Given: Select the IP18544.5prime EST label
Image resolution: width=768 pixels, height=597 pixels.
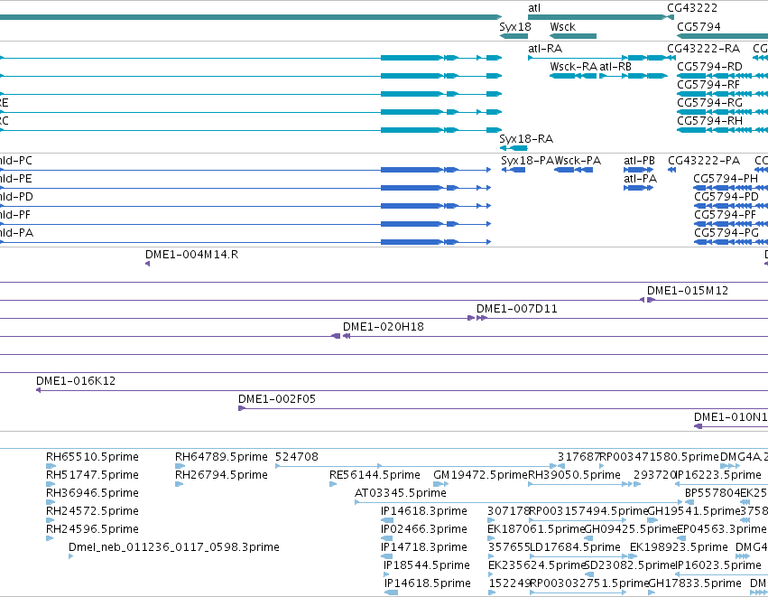Looking at the screenshot, I should (x=427, y=565).
